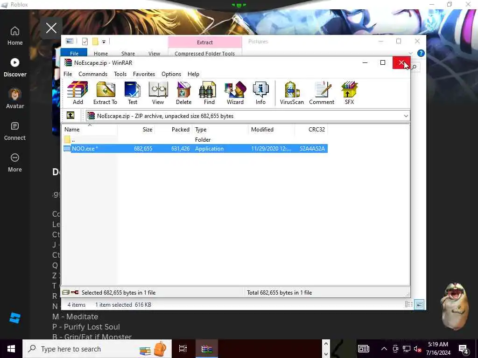Switch to the Explorer View tab
This screenshot has width=478, height=358.
pyautogui.click(x=154, y=53)
